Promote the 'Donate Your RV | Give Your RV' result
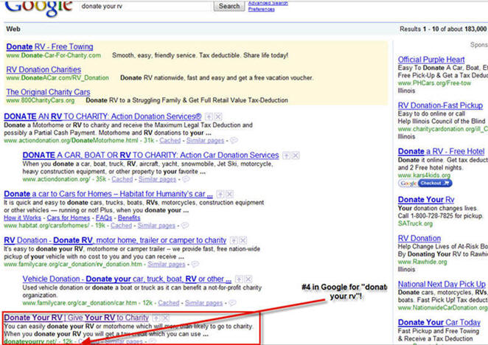Viewport: 488px width, 345px height. click(156, 318)
